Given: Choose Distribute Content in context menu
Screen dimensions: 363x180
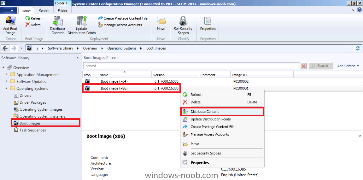Looking at the screenshot, I should click(222, 112).
